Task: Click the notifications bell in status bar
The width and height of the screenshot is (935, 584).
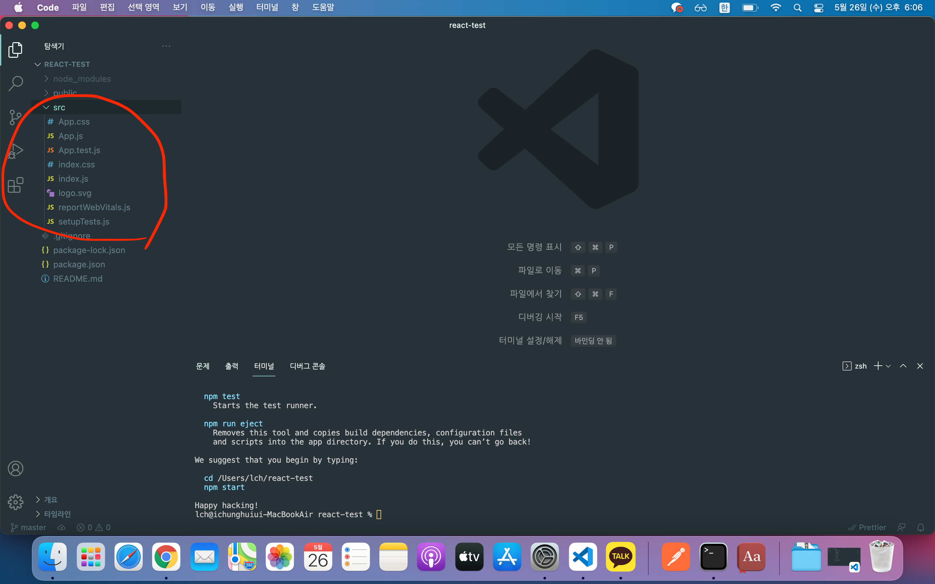Action: pos(920,527)
